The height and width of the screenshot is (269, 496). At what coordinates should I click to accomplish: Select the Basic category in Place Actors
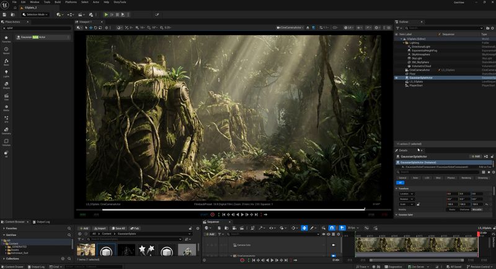coord(6,62)
